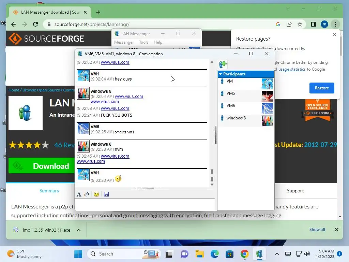Open Chrome profile avatar 'm'
The width and height of the screenshot is (349, 262).
[324, 24]
